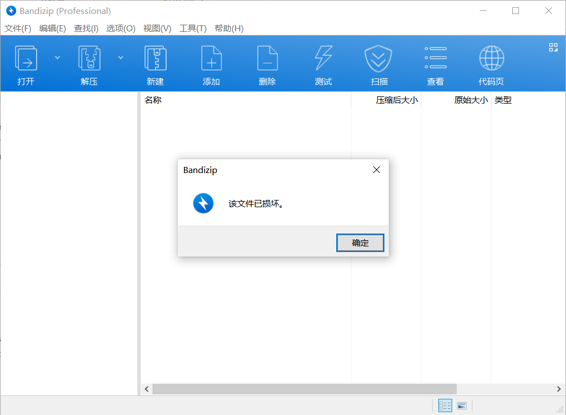Image resolution: width=566 pixels, height=415 pixels.
Task: Close the Bandizip error dialog
Action: tap(377, 170)
